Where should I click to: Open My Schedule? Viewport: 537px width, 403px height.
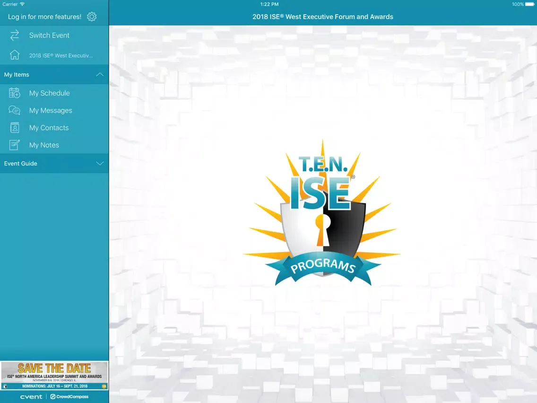54,93
